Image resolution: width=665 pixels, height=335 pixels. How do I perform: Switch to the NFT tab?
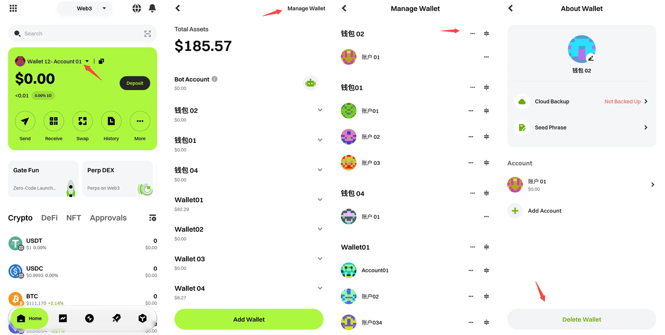(x=73, y=218)
